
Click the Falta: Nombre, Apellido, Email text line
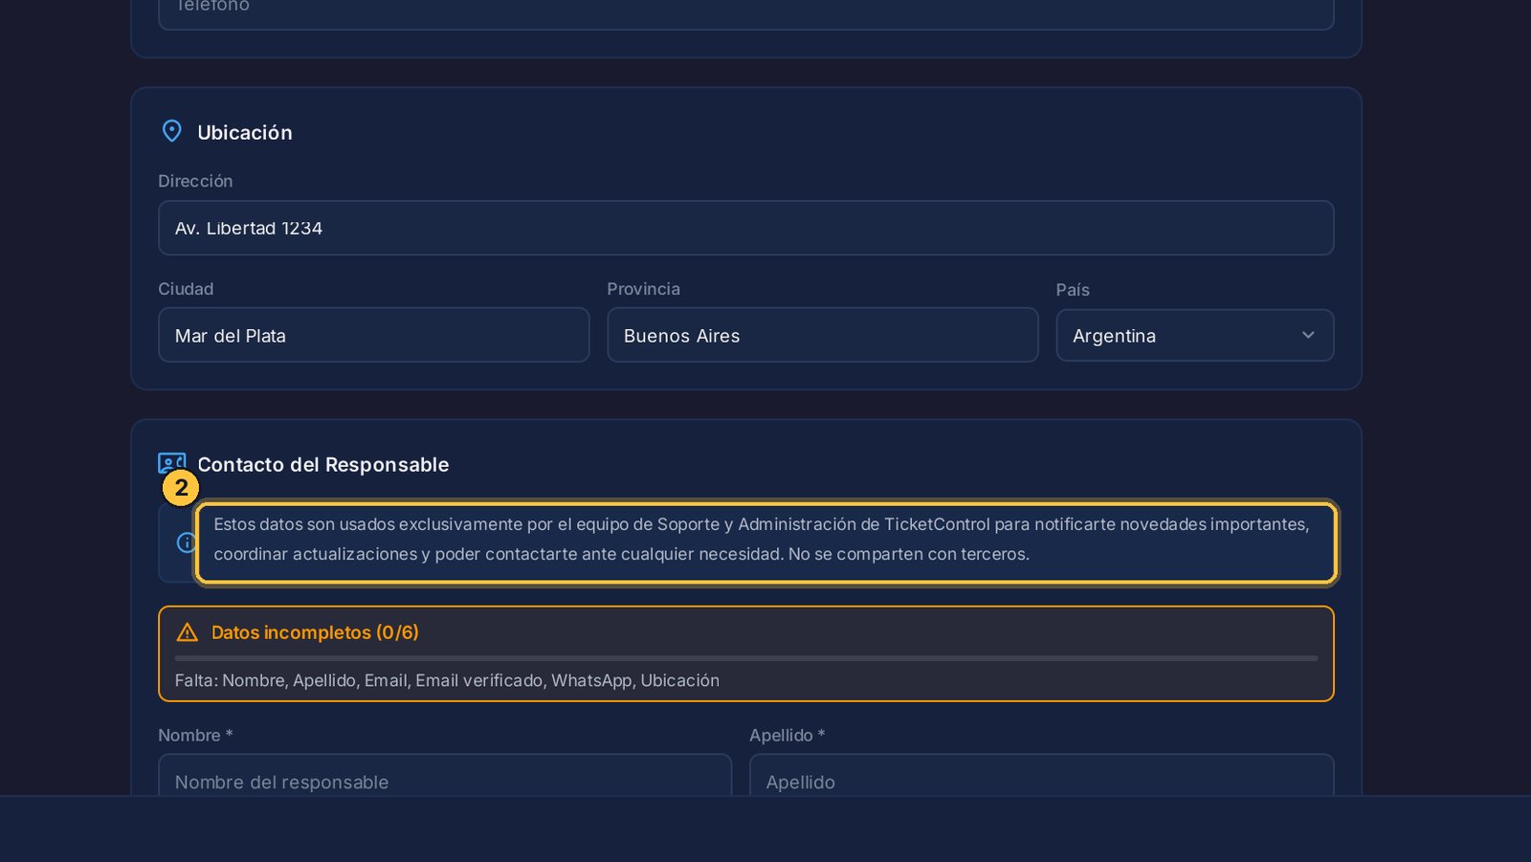(447, 680)
